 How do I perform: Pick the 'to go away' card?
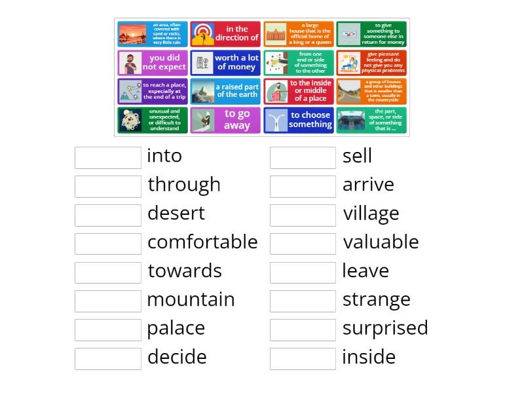click(x=225, y=120)
